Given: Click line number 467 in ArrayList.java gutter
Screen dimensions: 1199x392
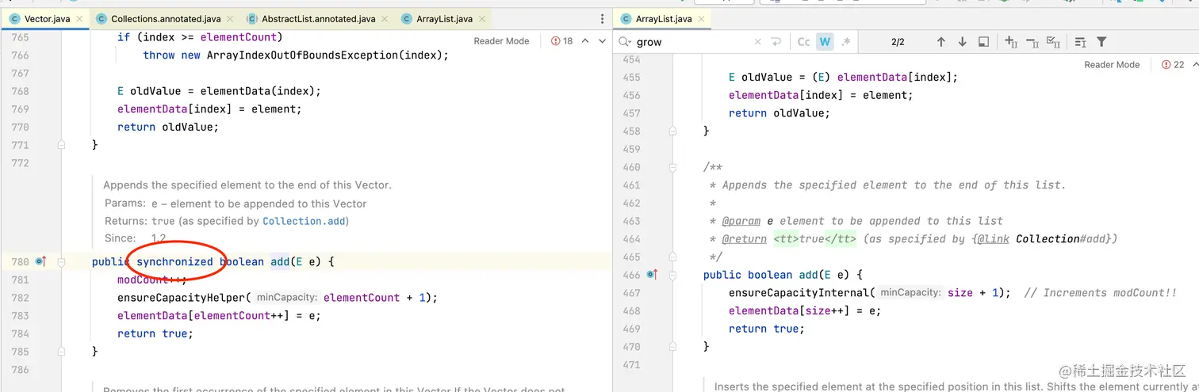Looking at the screenshot, I should coord(630,292).
